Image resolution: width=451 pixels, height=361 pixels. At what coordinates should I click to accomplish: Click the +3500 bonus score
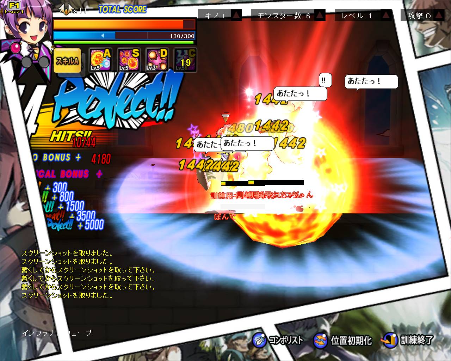point(83,215)
